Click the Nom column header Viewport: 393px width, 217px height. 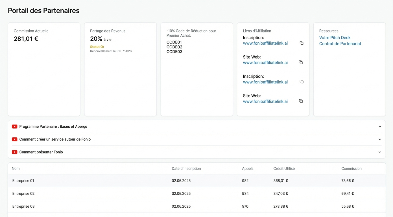16,168
